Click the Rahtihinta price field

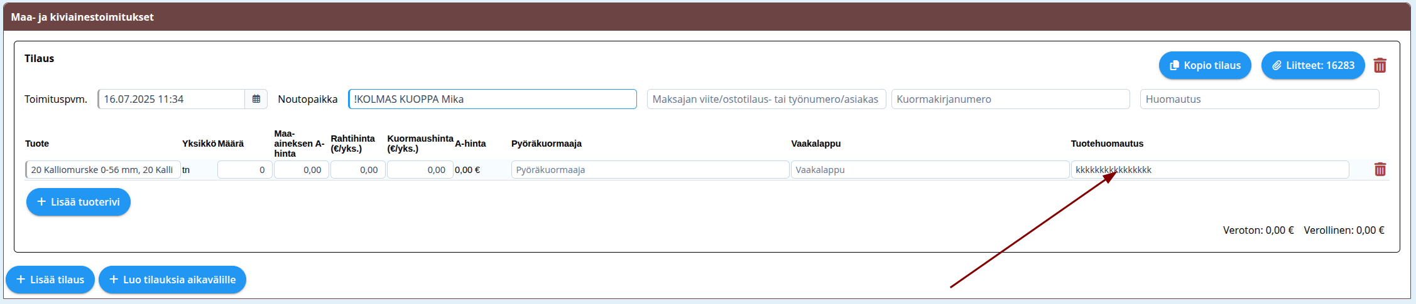(357, 170)
